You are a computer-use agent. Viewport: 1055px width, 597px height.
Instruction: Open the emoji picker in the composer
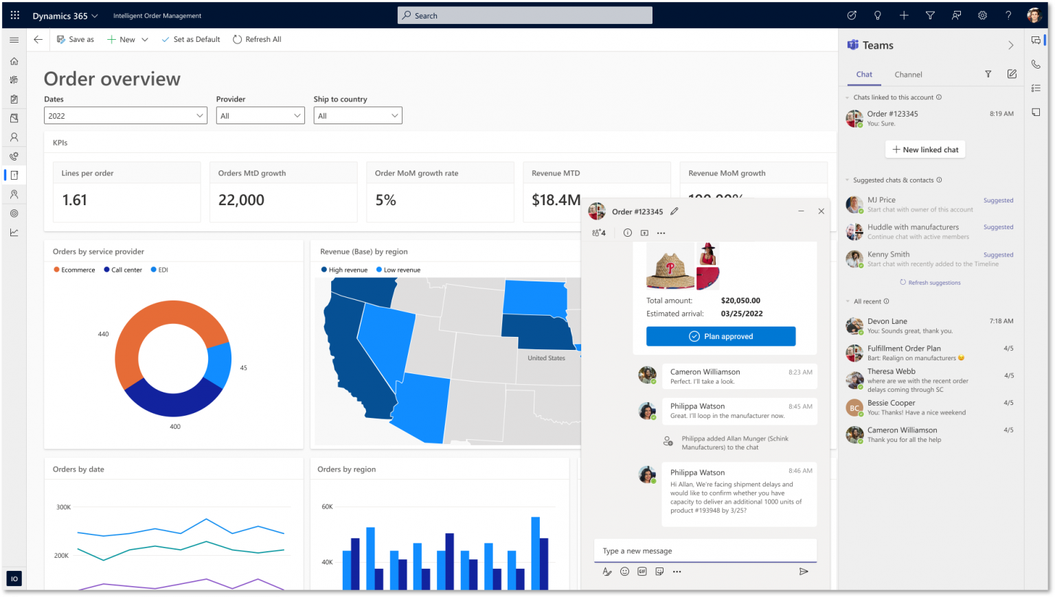click(624, 571)
